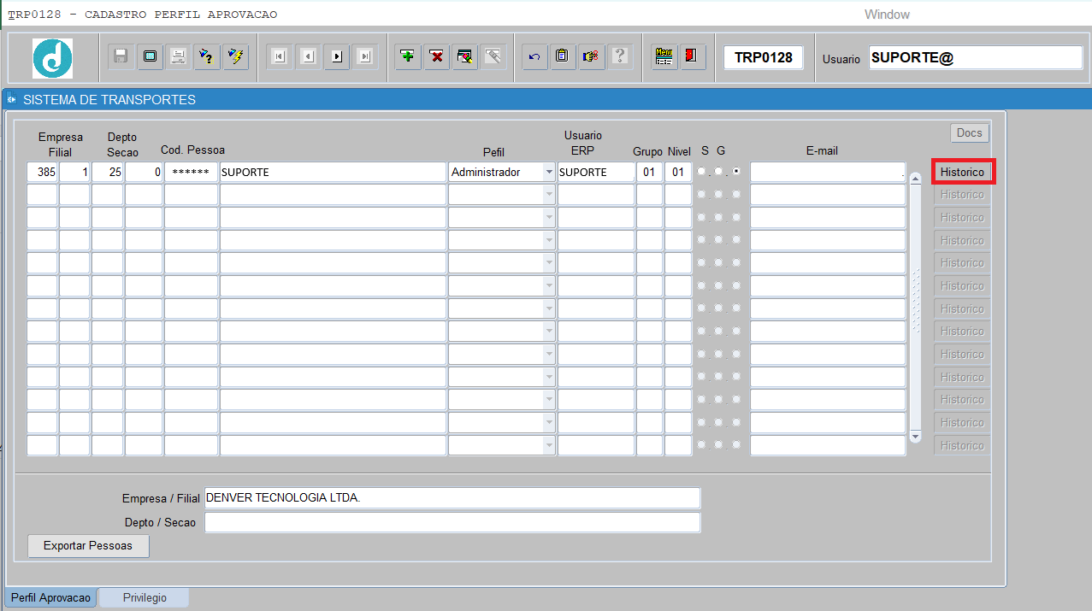Switch to the Privilegio tab
Viewport: 1092px width, 611px height.
point(144,597)
